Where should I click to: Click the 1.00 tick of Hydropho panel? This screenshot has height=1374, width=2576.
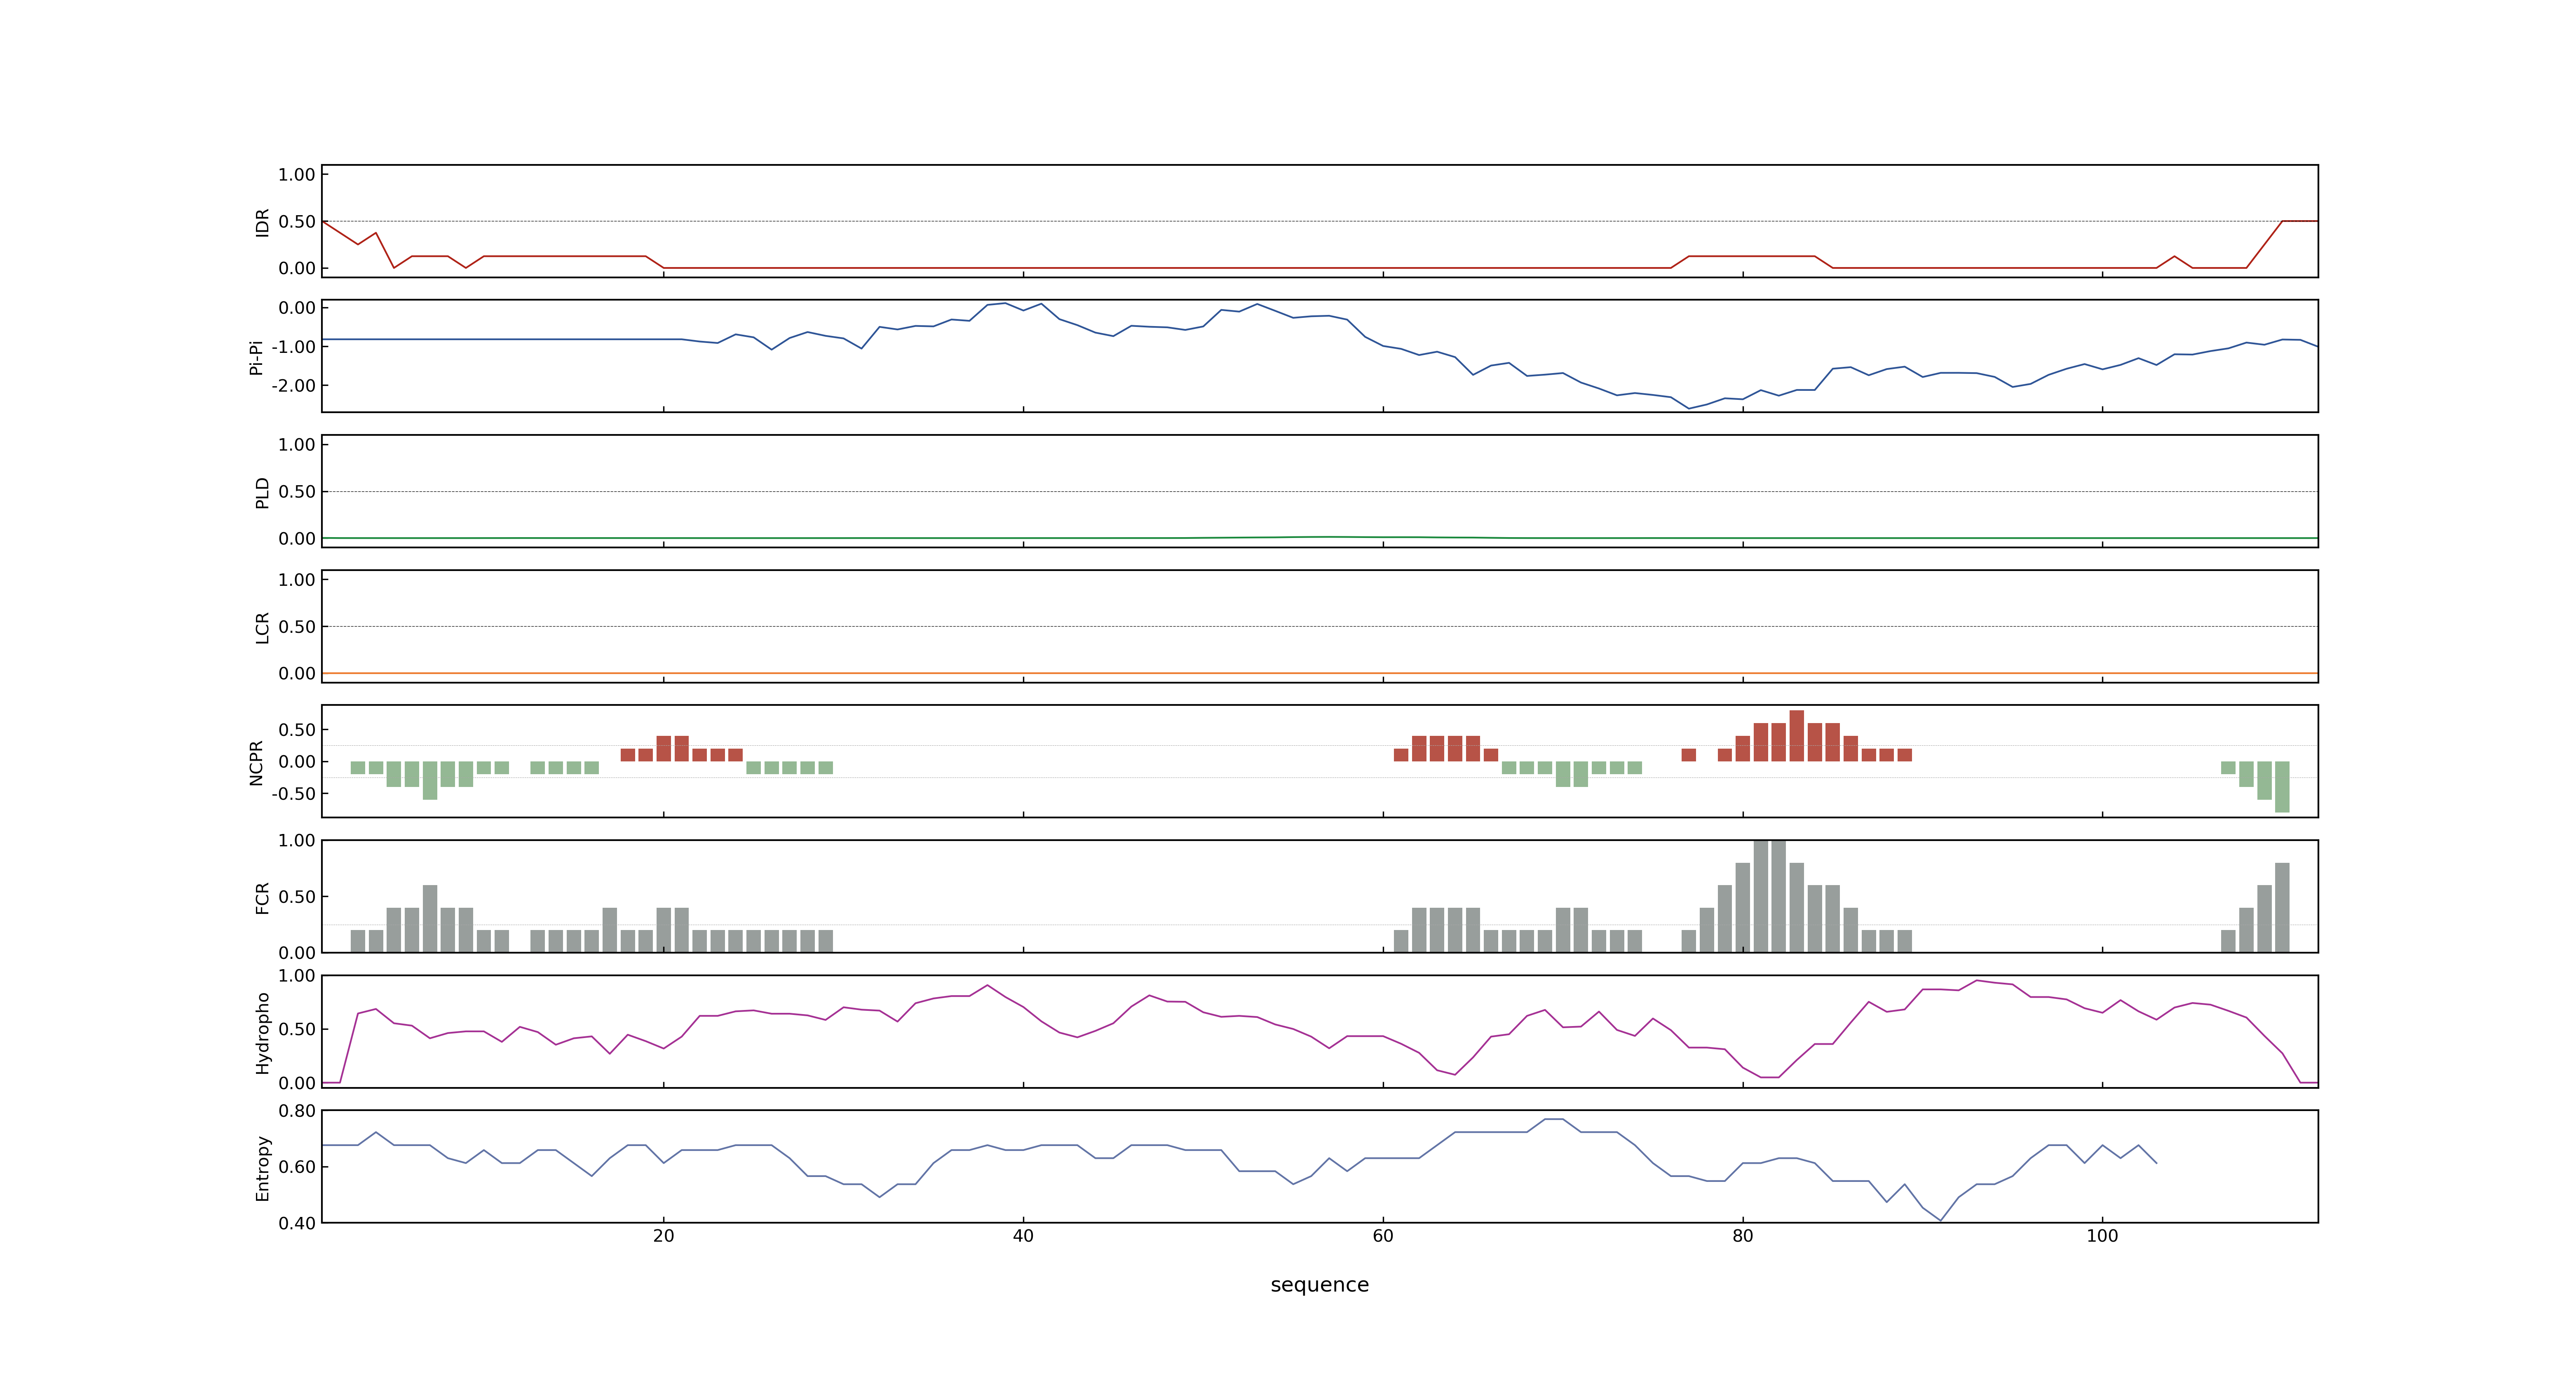pos(297,976)
